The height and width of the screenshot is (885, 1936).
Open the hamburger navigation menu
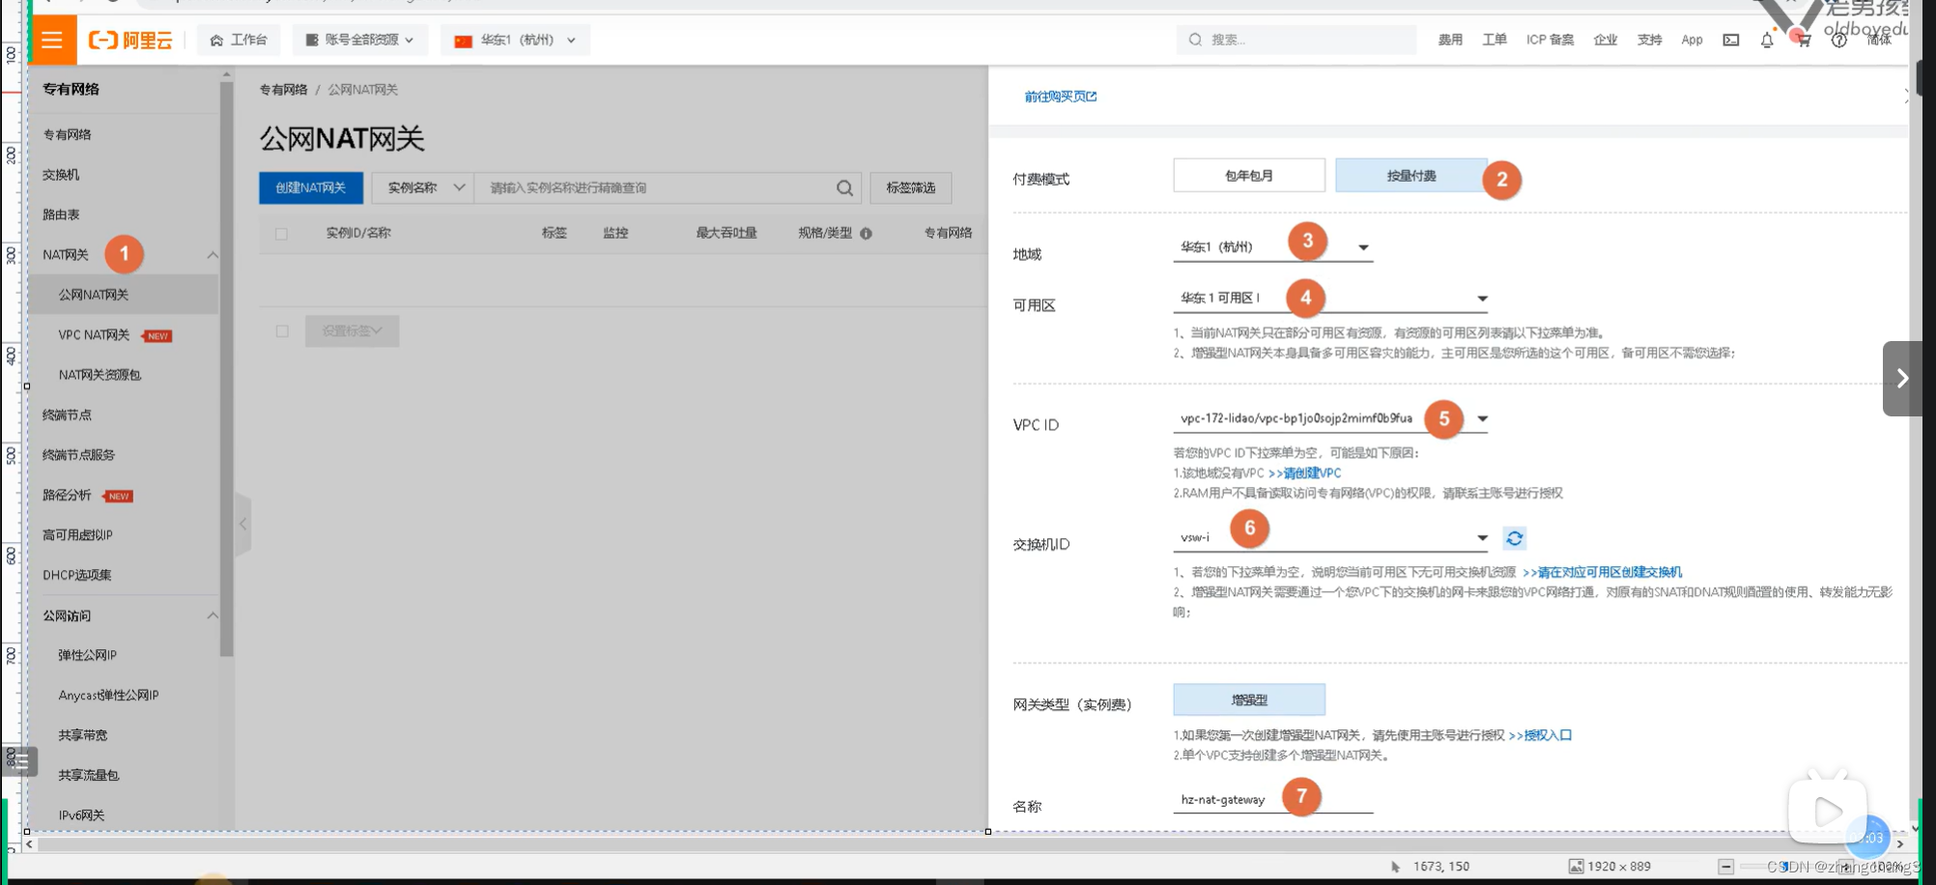pos(51,40)
